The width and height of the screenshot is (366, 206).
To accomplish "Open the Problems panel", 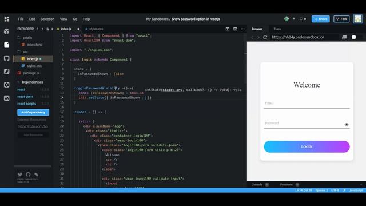I will click(x=287, y=185).
